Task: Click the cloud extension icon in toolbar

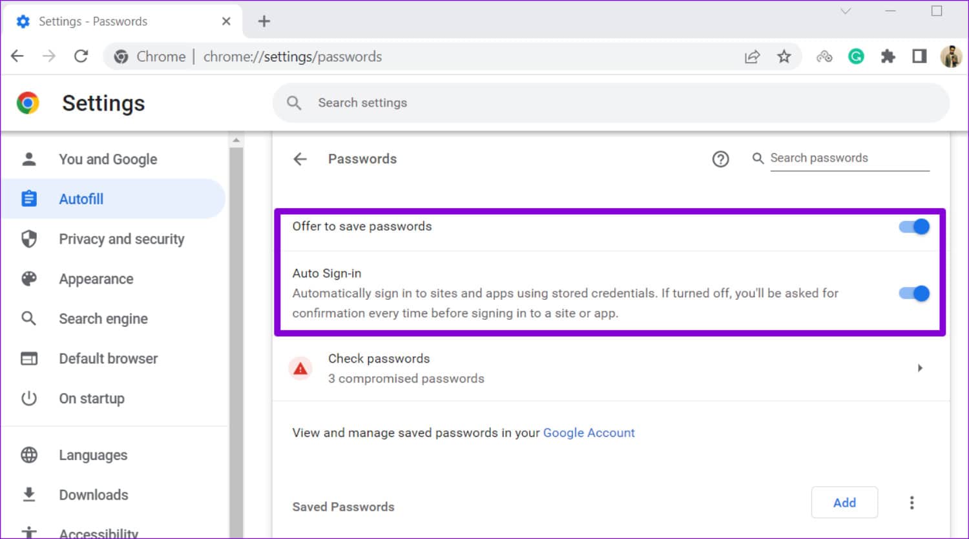Action: [x=824, y=57]
